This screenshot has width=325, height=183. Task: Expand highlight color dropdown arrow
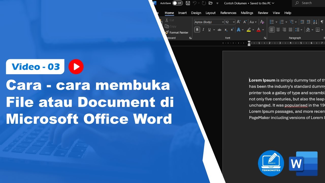pyautogui.click(x=253, y=30)
